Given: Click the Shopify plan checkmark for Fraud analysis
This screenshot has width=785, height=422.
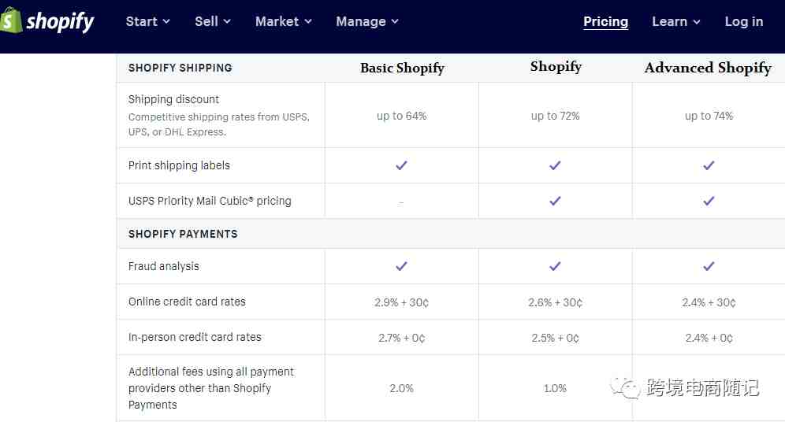Looking at the screenshot, I should (x=555, y=266).
